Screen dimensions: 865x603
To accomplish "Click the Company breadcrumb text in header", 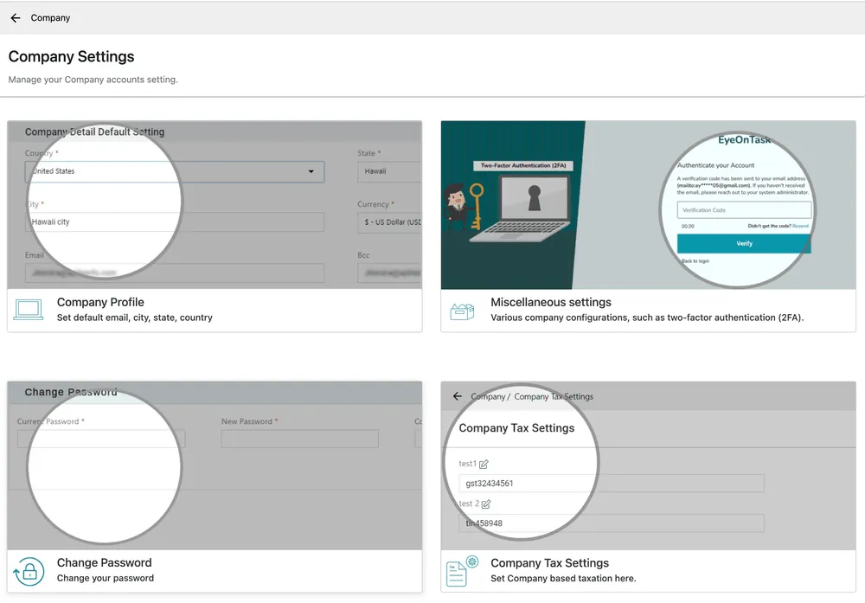I will pos(50,17).
